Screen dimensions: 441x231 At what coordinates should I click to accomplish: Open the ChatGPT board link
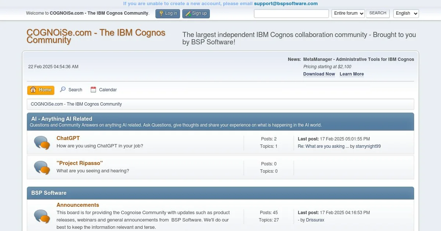point(68,138)
